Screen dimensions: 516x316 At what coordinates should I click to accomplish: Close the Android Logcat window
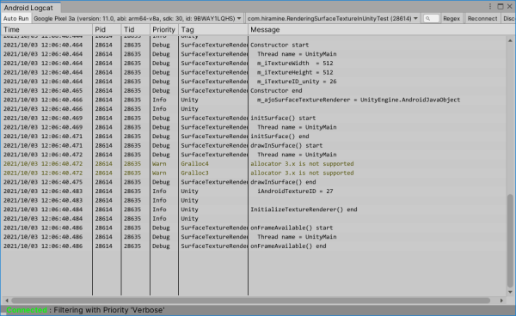509,7
